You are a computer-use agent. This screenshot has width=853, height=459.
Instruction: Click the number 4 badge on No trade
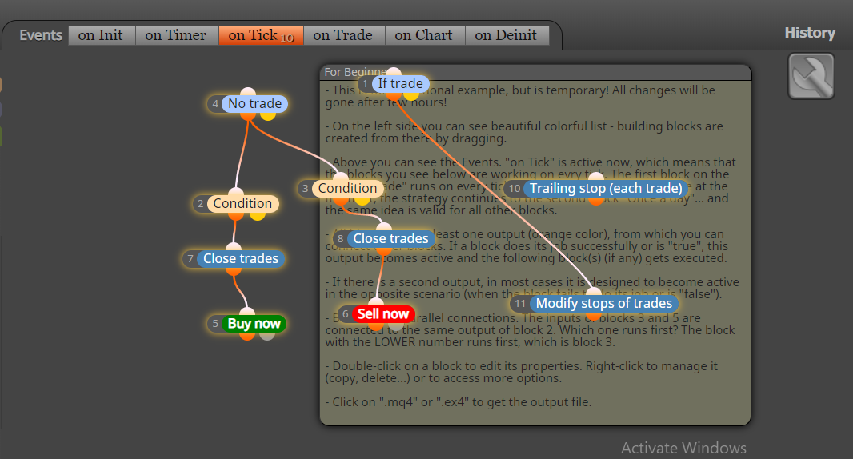point(215,104)
